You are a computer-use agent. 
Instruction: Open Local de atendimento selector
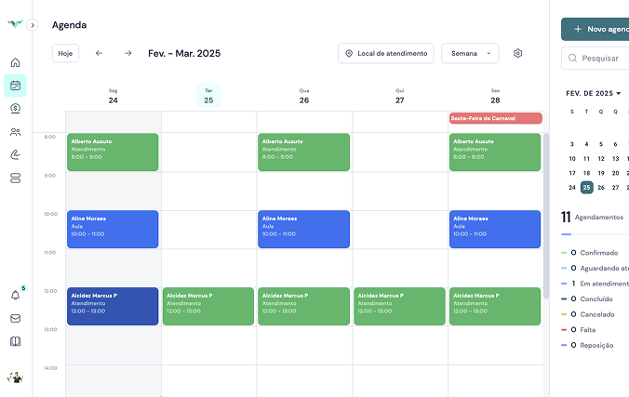(x=385, y=54)
